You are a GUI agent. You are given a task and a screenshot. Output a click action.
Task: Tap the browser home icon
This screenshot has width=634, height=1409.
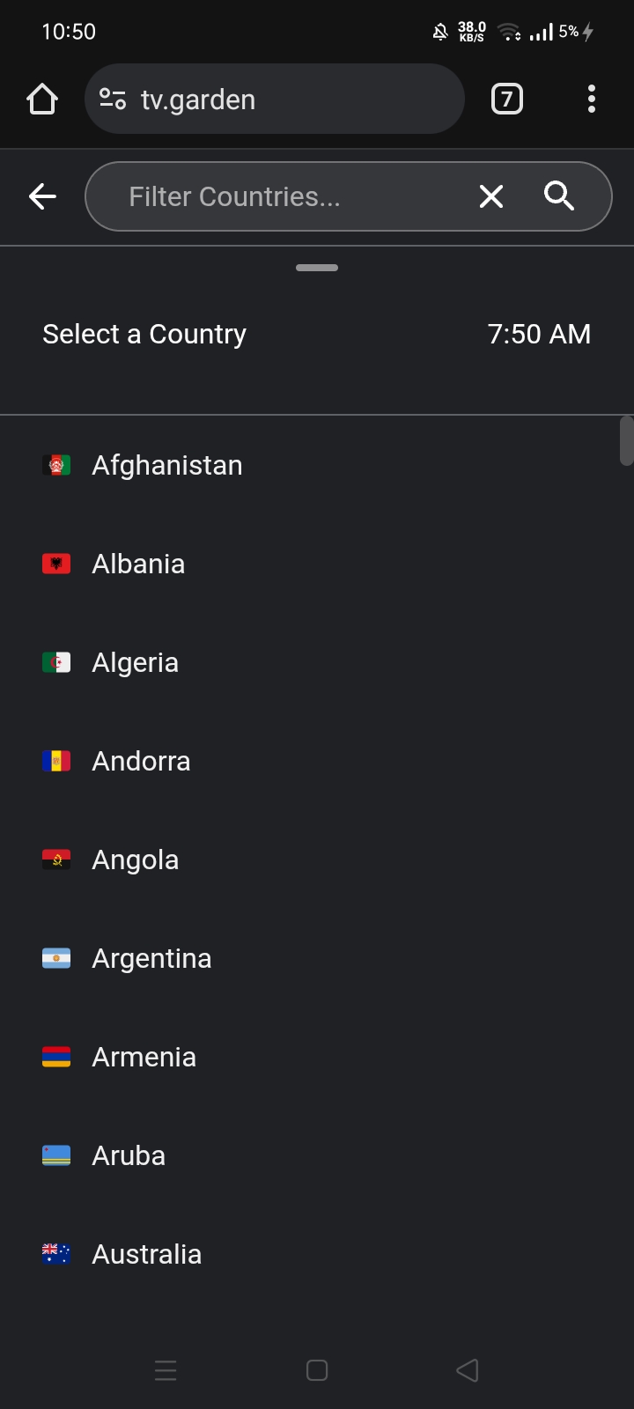(42, 100)
